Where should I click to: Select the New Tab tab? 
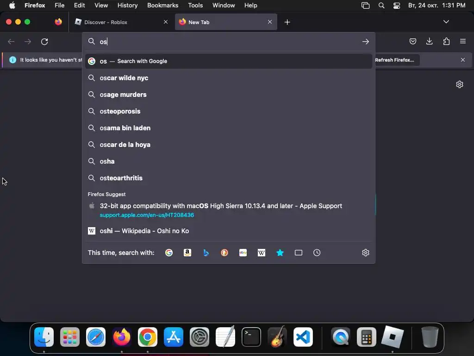[226, 22]
